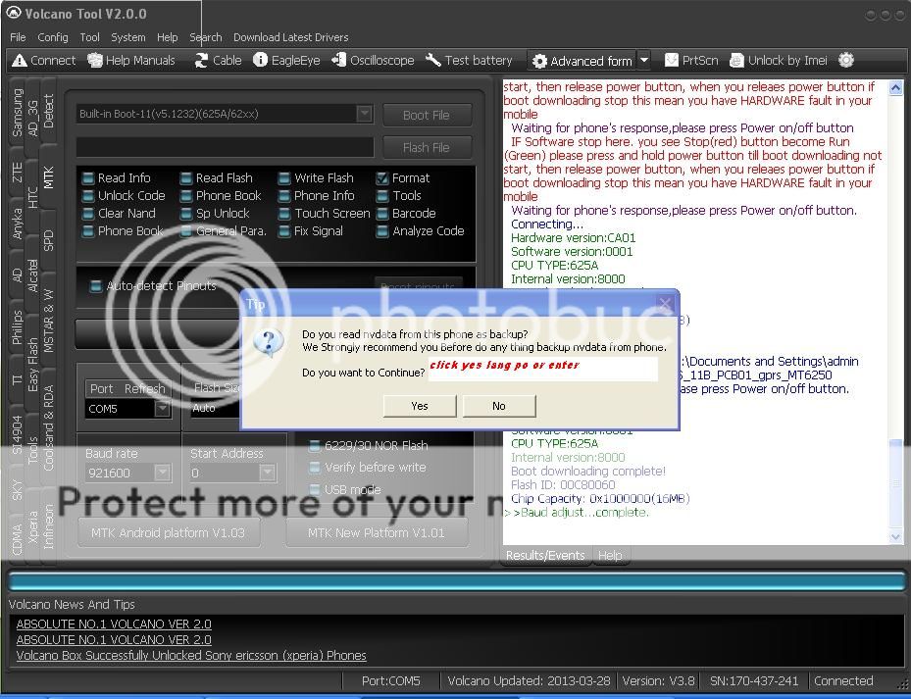This screenshot has width=911, height=699.
Task: Take a screenshot with PrtScn
Action: coord(672,61)
